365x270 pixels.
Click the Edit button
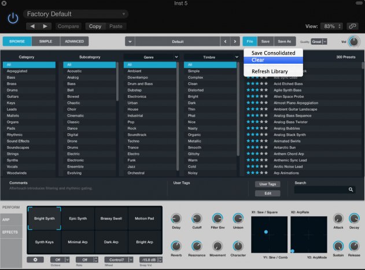tap(268, 193)
